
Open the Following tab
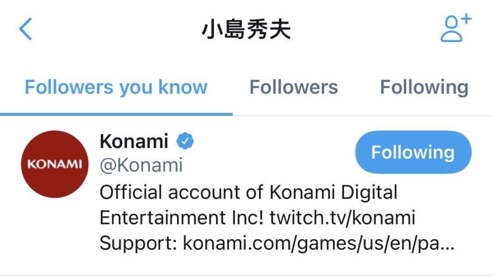(424, 87)
